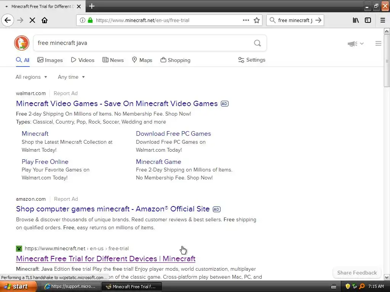Open the Any time filter dropdown
The height and width of the screenshot is (292, 390).
point(71,77)
